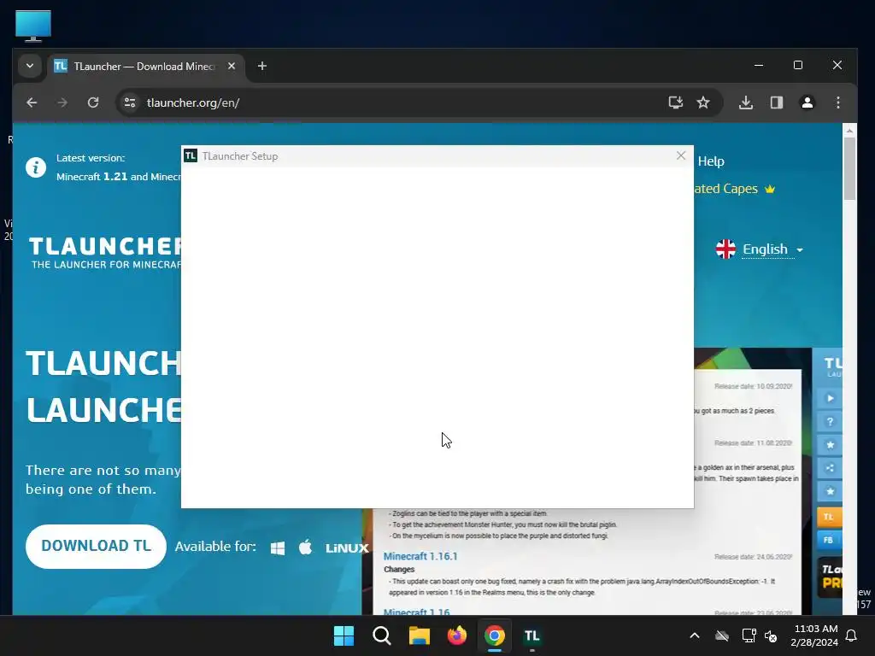Click the orange TL button in sidebar preview
This screenshot has height=656, width=875.
[829, 517]
